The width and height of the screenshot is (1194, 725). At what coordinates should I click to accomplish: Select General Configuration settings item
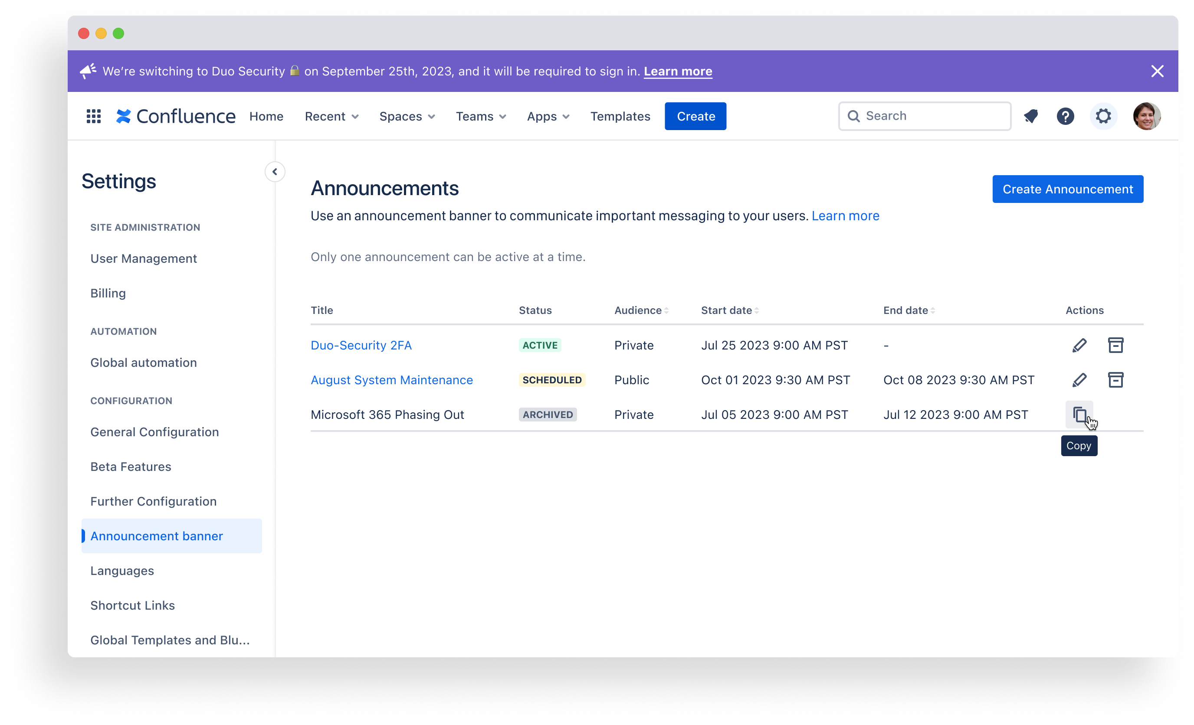[x=155, y=431]
